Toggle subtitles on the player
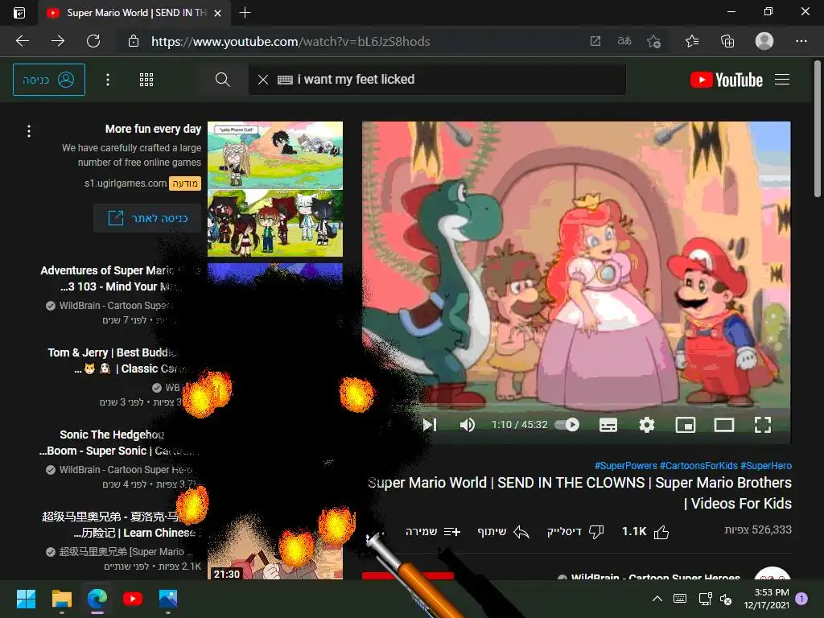The image size is (824, 618). tap(608, 425)
